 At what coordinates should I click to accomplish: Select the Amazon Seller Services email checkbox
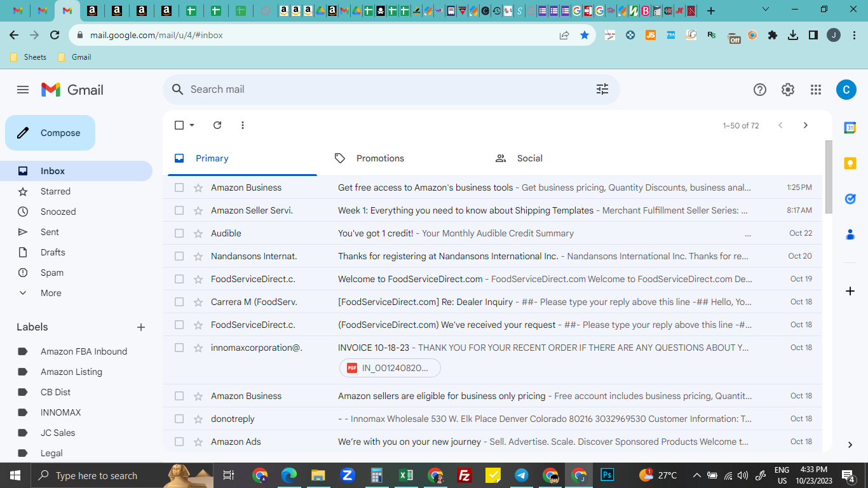click(179, 210)
